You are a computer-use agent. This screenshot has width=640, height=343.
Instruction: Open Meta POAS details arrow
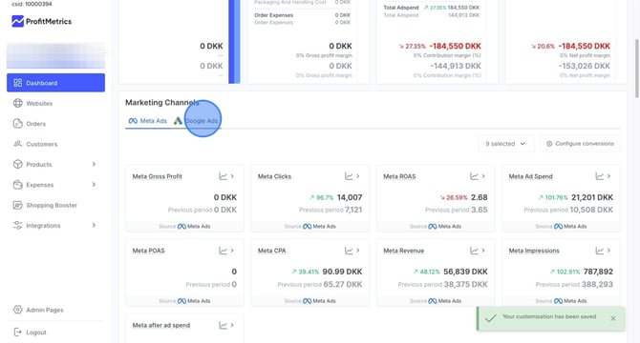[232, 251]
